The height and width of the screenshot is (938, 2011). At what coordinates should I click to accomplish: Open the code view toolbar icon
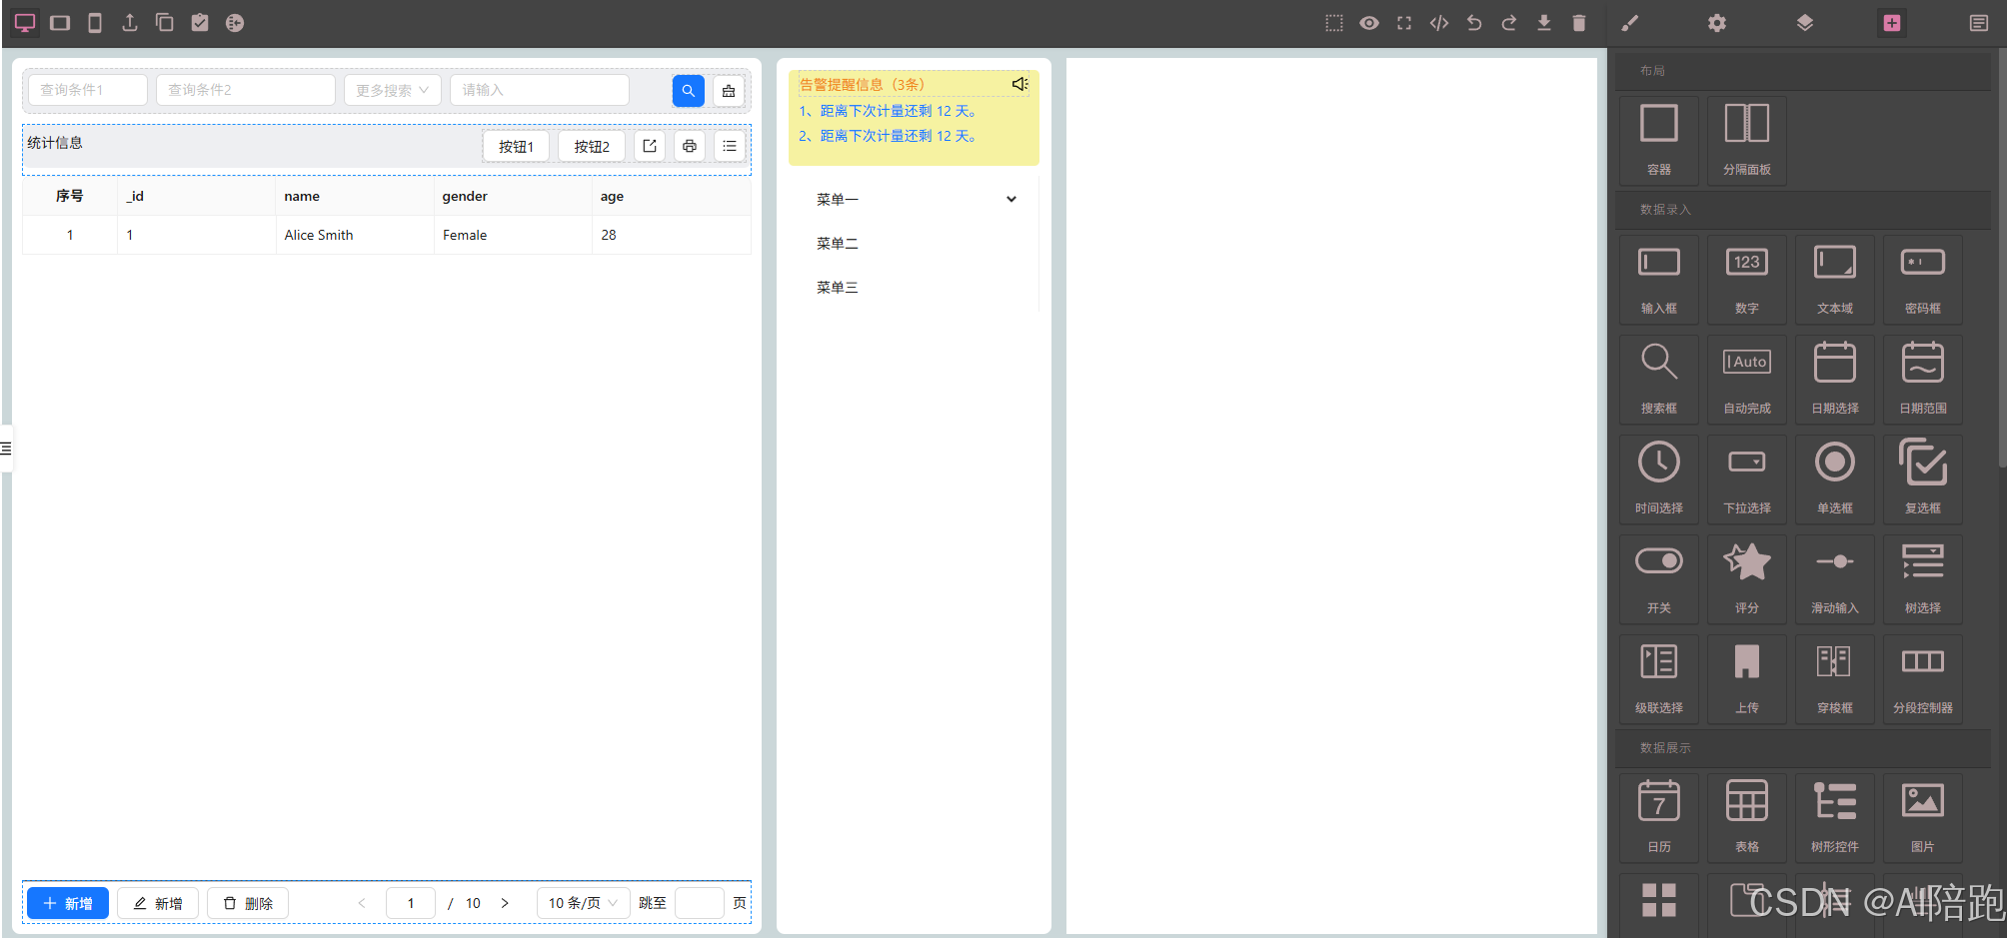pyautogui.click(x=1439, y=22)
